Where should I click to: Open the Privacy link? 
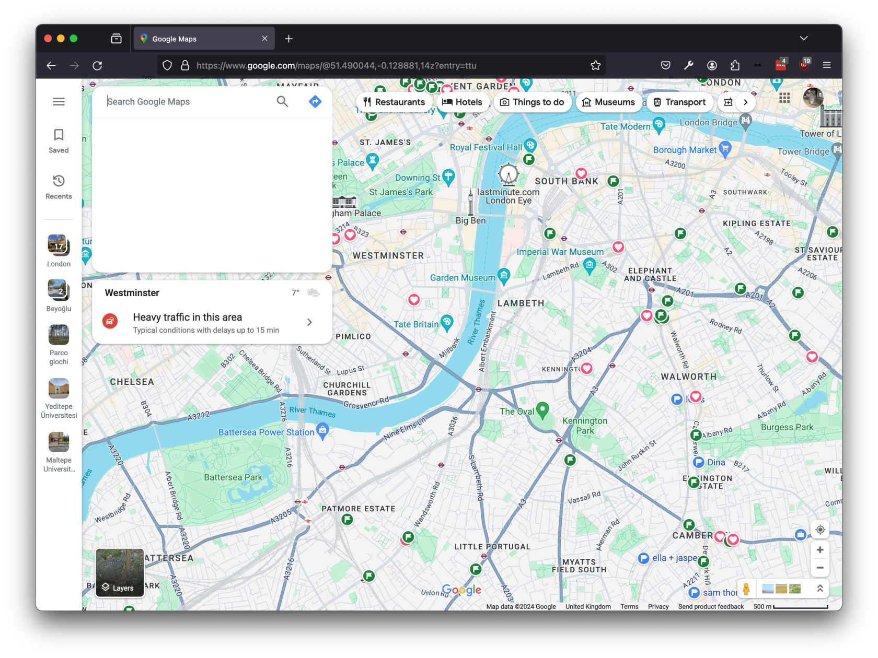658,607
